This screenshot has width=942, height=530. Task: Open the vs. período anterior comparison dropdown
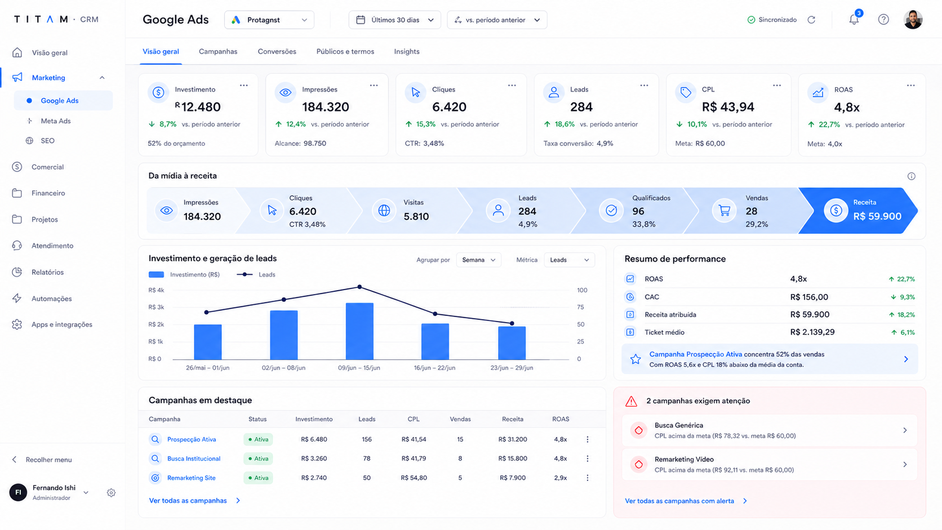tap(497, 20)
